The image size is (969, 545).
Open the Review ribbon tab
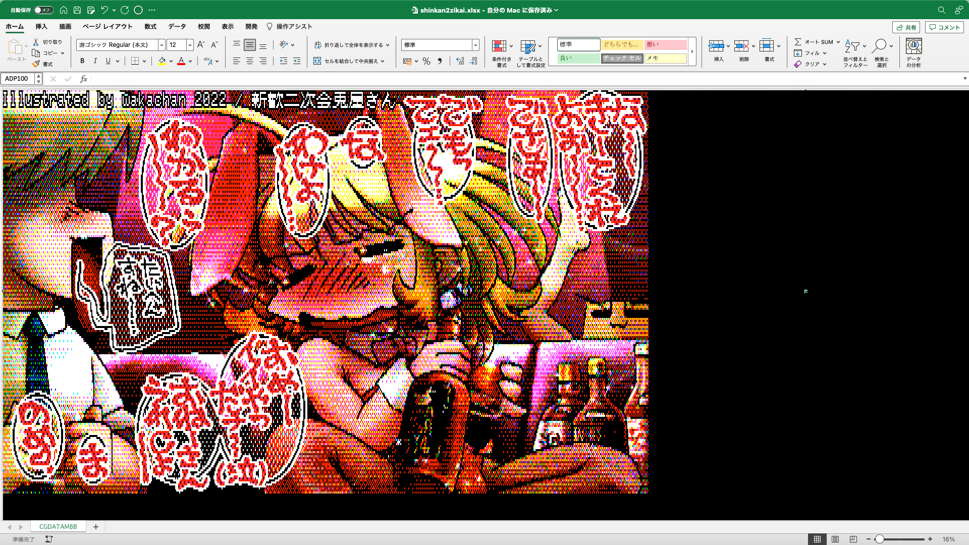[204, 26]
